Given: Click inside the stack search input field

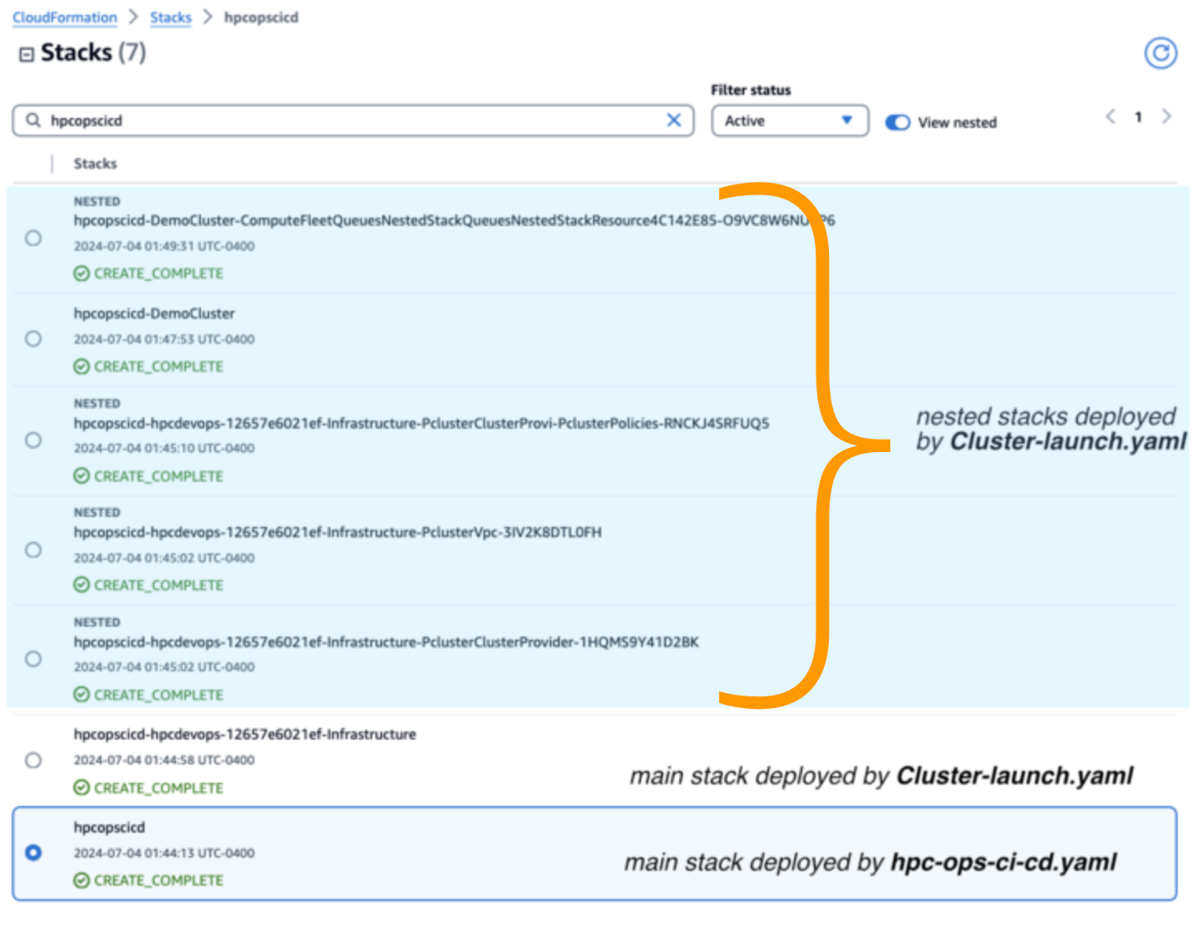Looking at the screenshot, I should (332, 120).
